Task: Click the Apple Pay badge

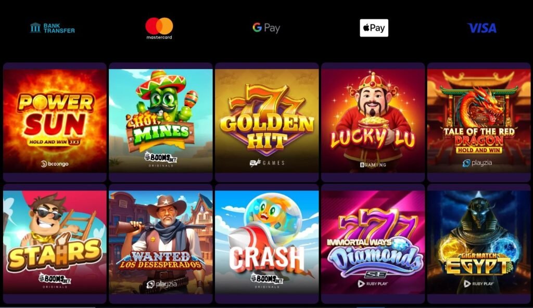Action: (374, 28)
